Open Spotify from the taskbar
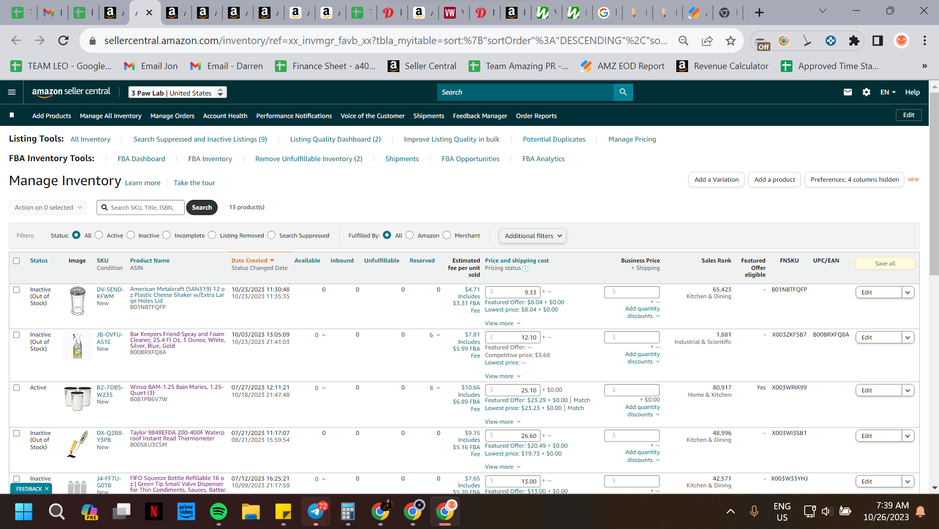This screenshot has height=529, width=939. [x=218, y=512]
